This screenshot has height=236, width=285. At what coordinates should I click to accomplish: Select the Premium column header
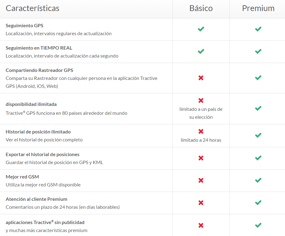pyautogui.click(x=258, y=8)
